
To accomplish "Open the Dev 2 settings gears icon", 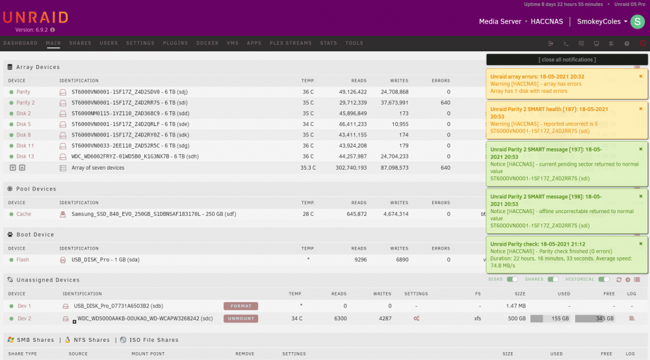I will coord(416,318).
